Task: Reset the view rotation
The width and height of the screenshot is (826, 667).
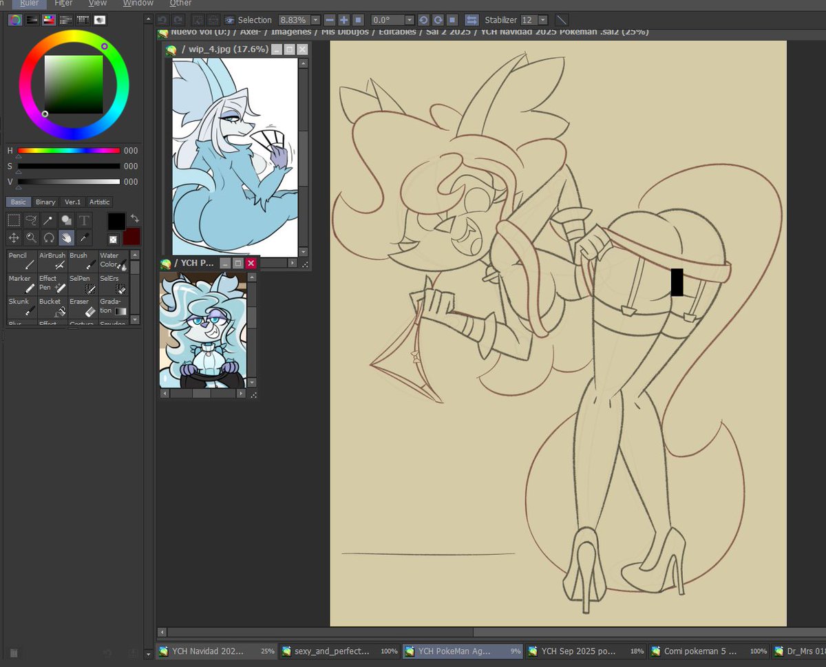Action: pyautogui.click(x=452, y=21)
